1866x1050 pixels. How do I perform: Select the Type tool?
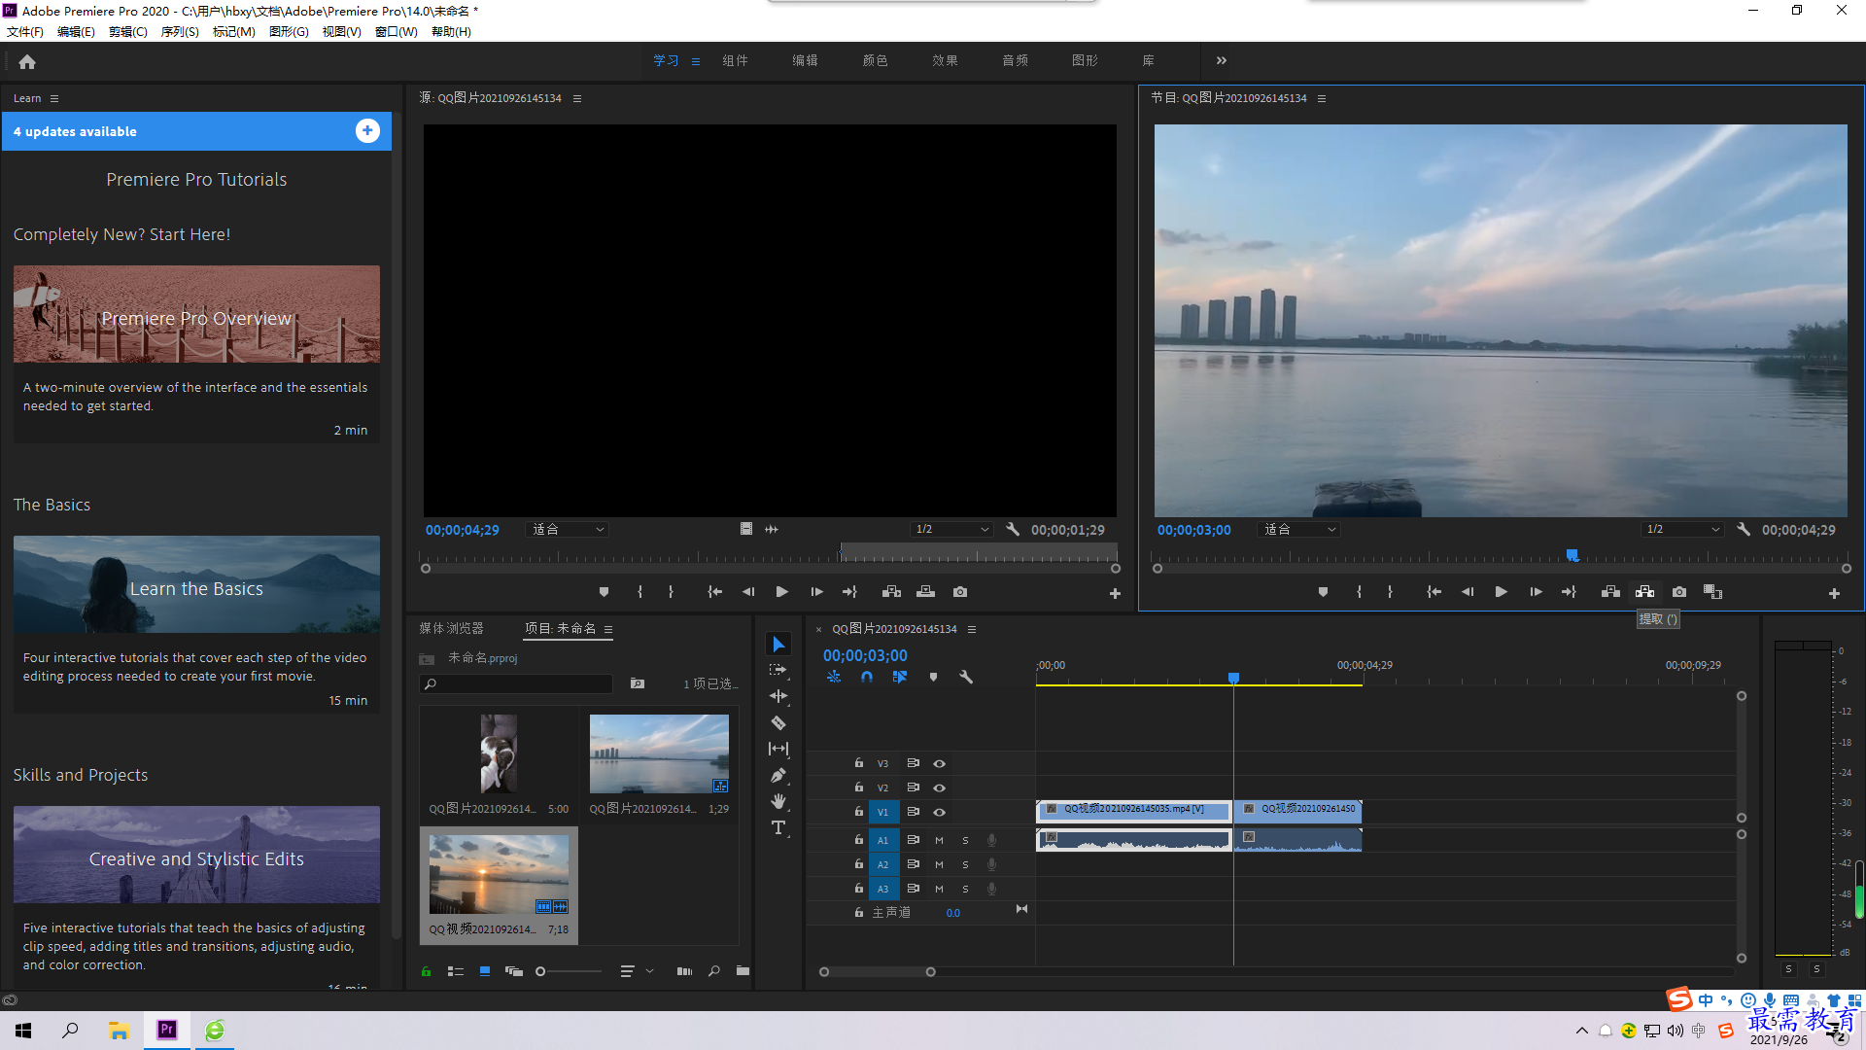778,827
